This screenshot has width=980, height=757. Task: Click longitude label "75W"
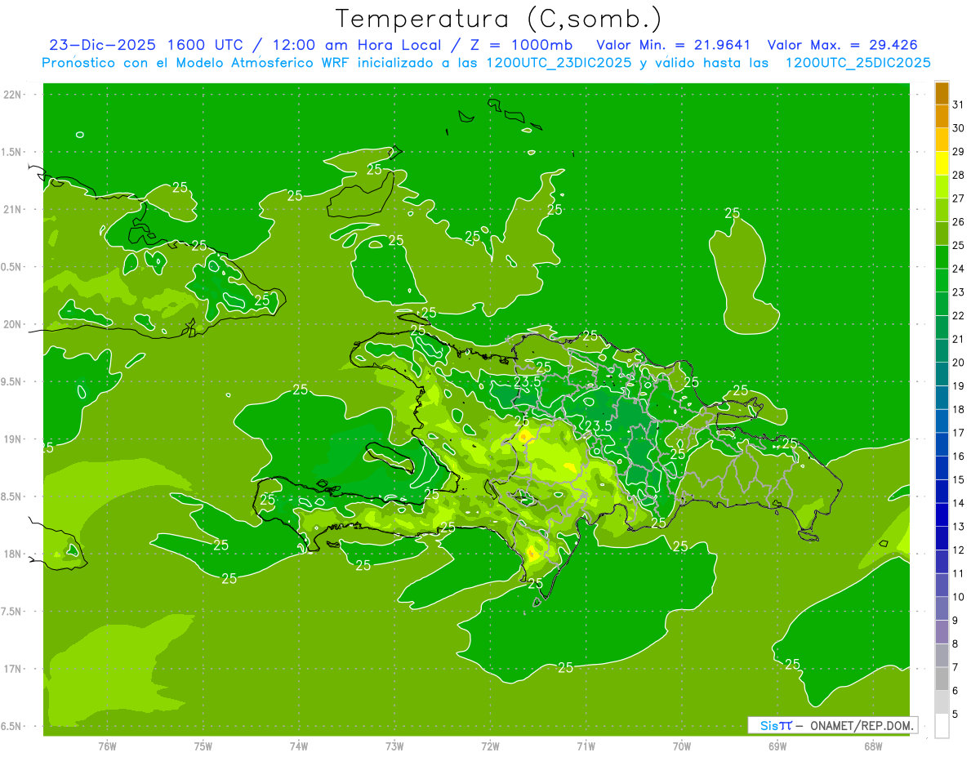pyautogui.click(x=203, y=746)
